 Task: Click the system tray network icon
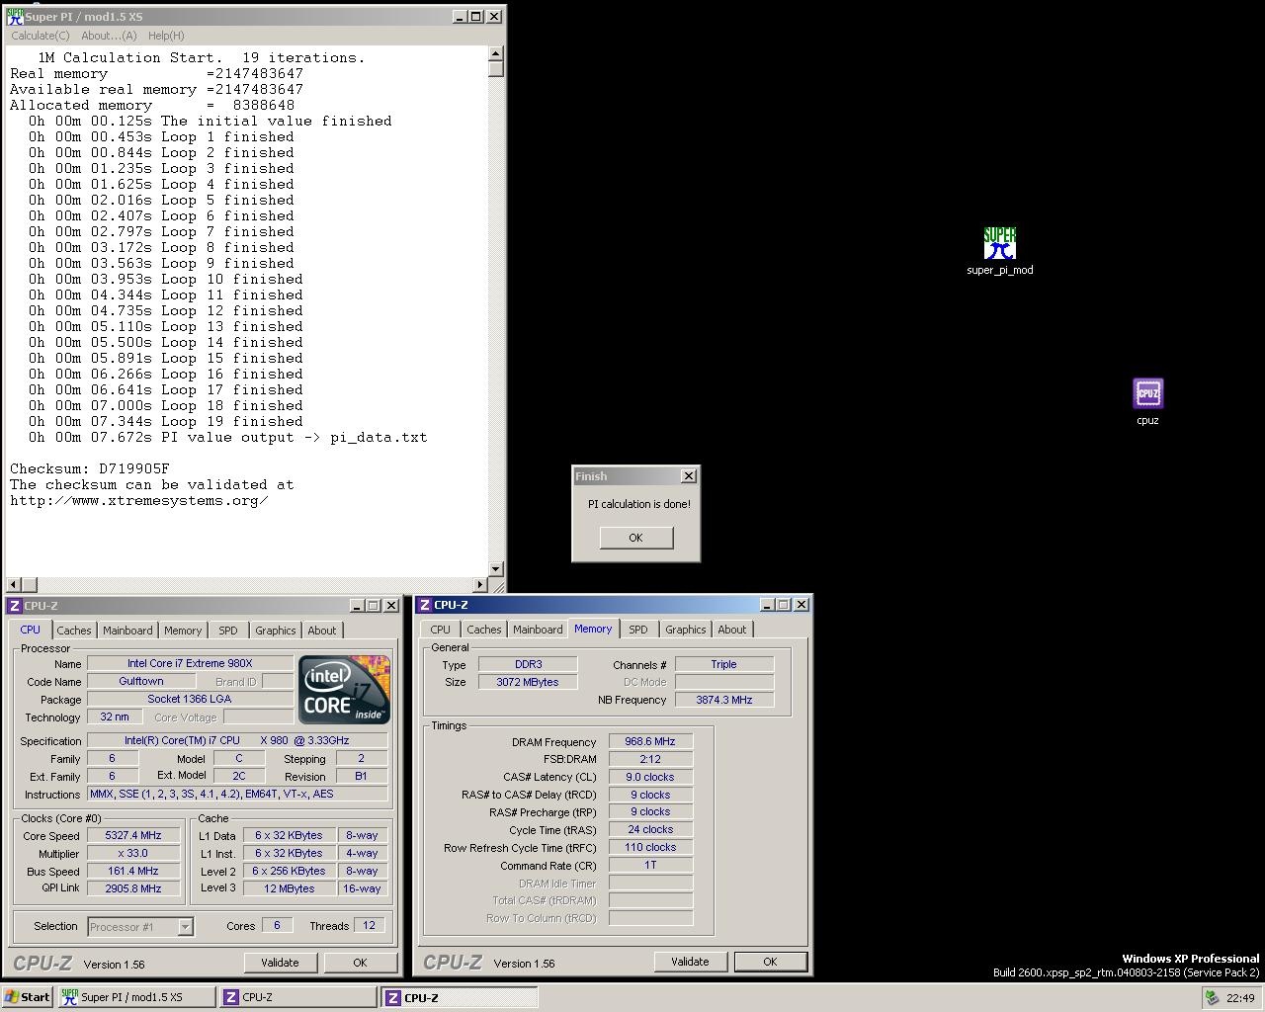click(x=1211, y=998)
